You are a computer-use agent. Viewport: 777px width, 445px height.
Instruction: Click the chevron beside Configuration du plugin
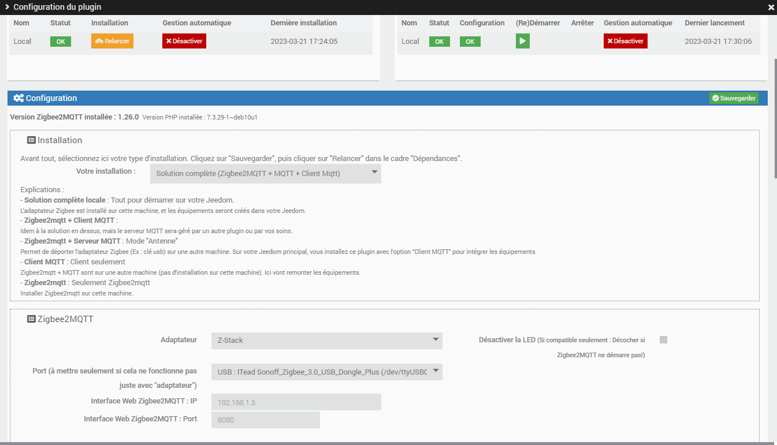coord(7,7)
